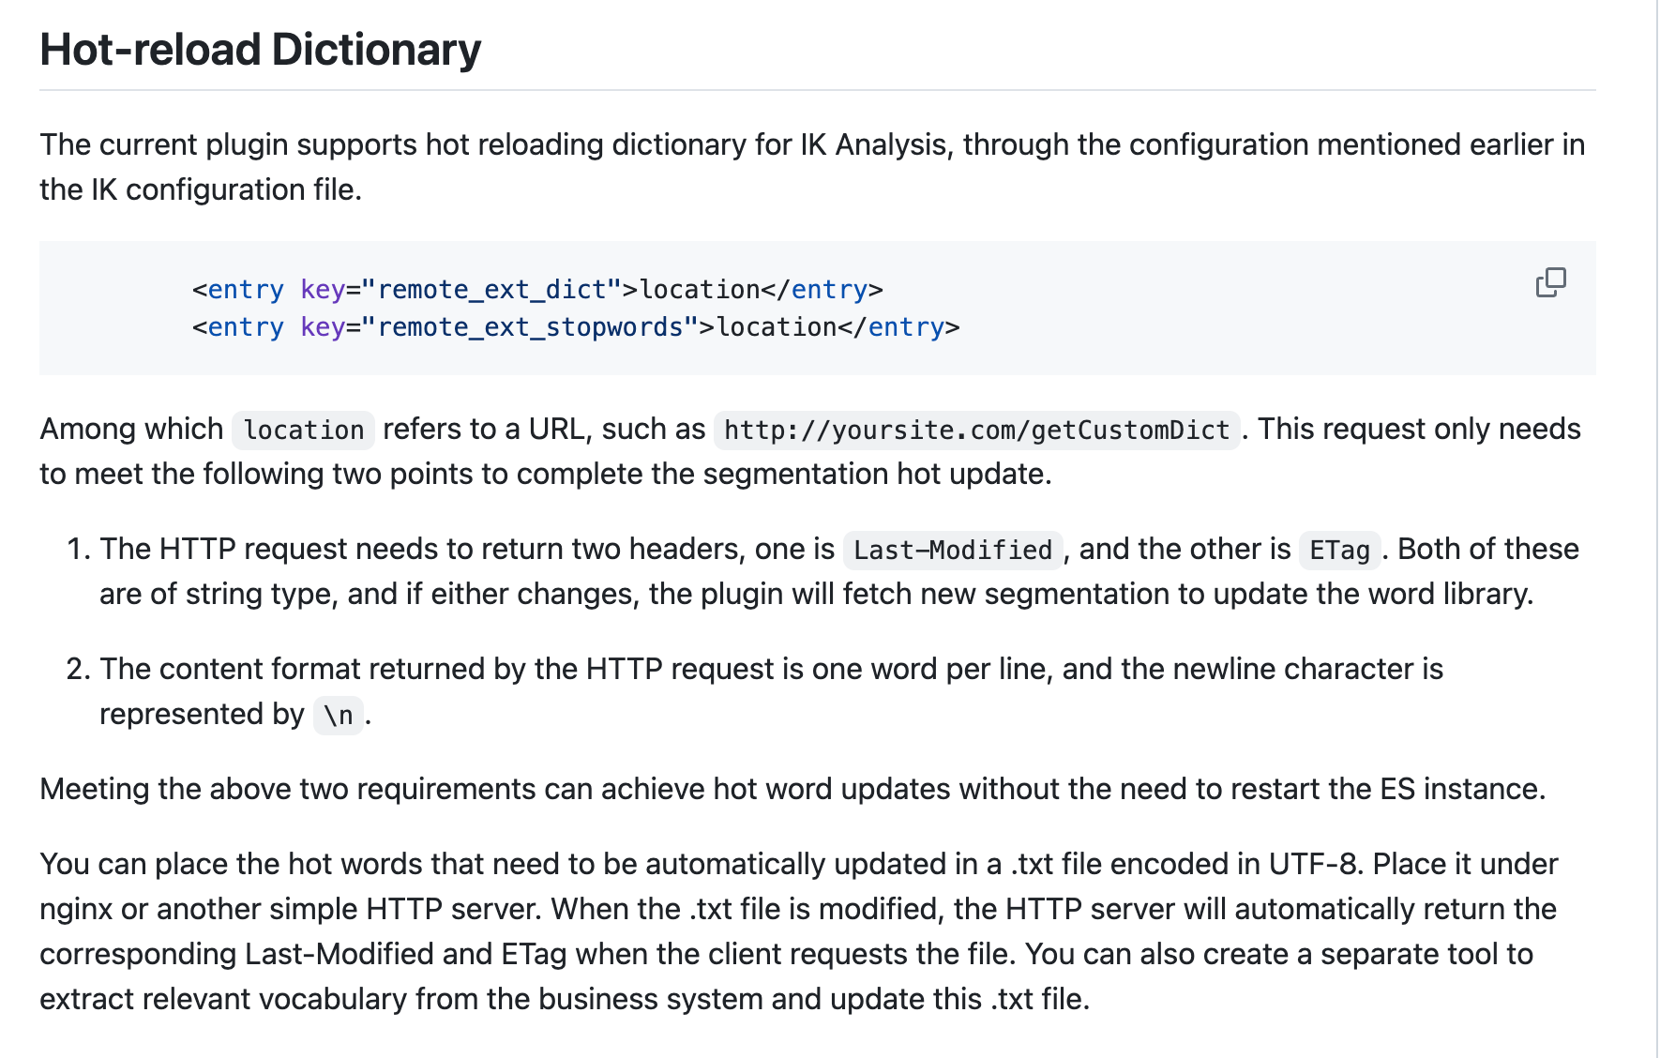This screenshot has width=1660, height=1058.
Task: Click the \n newline inline code snippet
Action: (x=339, y=716)
